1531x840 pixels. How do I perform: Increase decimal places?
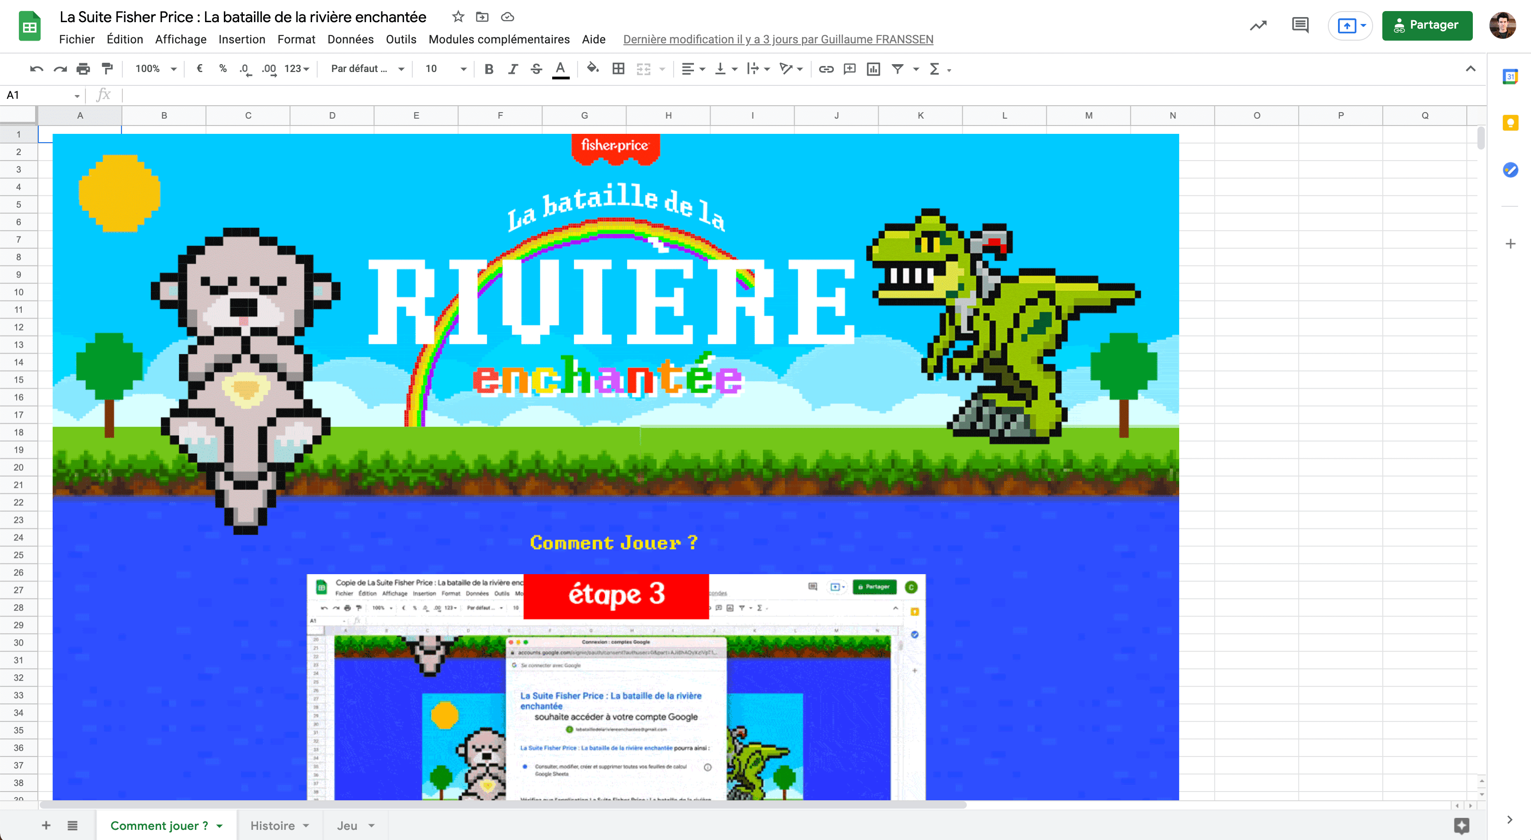coord(269,69)
